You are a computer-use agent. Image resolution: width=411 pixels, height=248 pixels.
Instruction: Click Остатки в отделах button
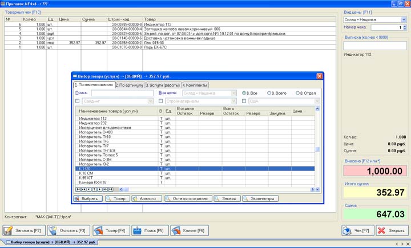(190, 198)
